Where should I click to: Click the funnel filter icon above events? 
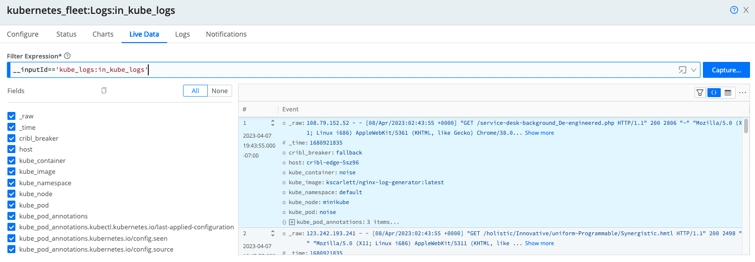click(700, 93)
